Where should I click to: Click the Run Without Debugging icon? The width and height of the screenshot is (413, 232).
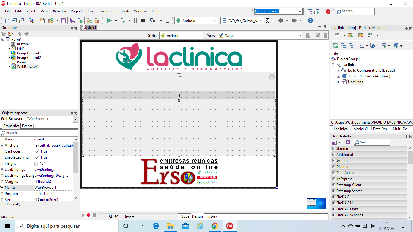click(x=123, y=21)
